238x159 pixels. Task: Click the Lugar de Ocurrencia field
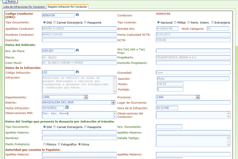point(193,103)
